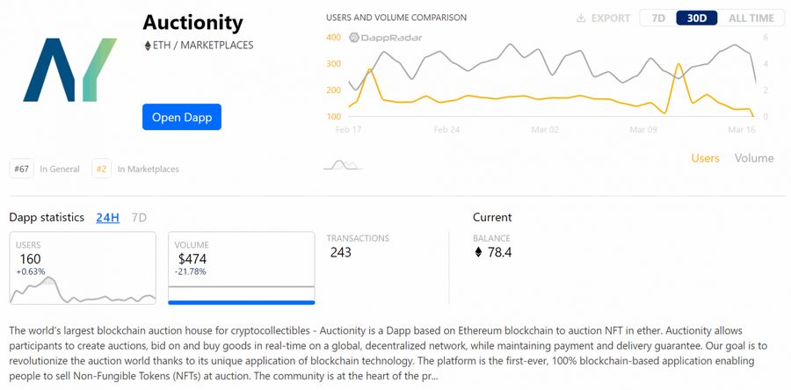Select the VOLUME statistics card

(x=242, y=268)
